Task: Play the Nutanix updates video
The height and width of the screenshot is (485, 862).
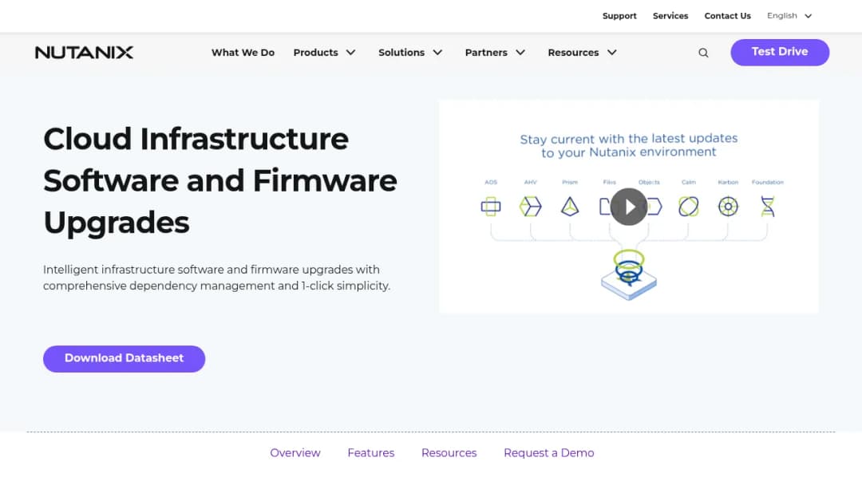Action: point(629,207)
